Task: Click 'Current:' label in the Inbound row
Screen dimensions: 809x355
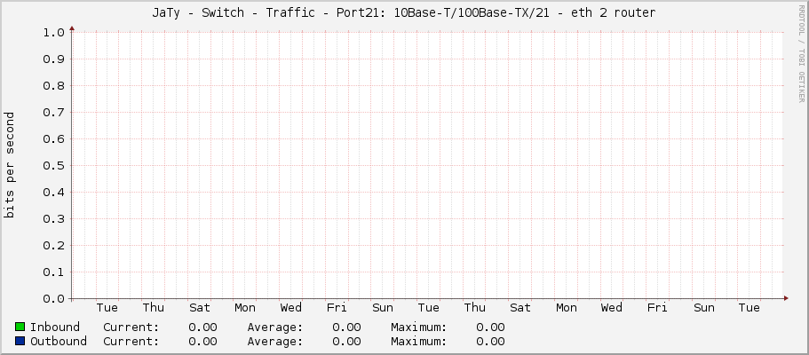Action: (x=131, y=327)
